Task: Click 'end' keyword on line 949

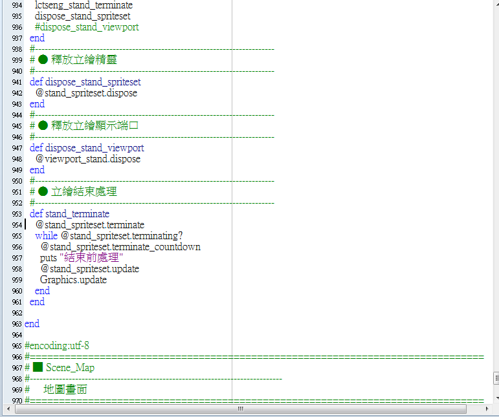Action: point(37,170)
